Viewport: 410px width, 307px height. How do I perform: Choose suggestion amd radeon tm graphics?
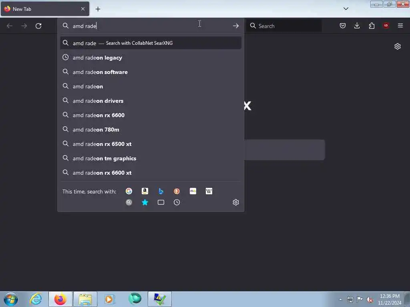point(151,158)
